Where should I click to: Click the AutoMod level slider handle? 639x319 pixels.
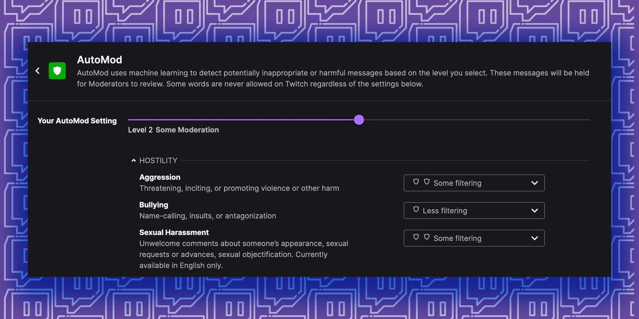(359, 120)
